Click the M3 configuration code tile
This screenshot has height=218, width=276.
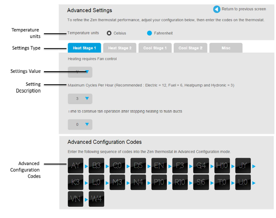[117, 182]
